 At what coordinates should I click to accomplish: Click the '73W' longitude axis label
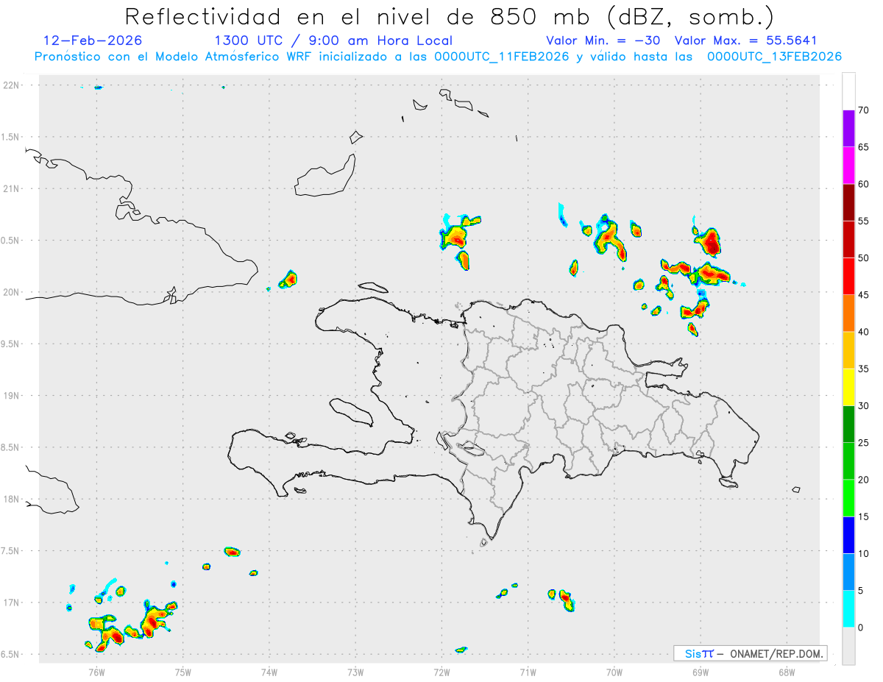[355, 672]
